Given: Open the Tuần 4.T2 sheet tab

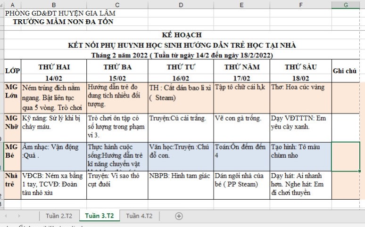Looking at the screenshot, I should [x=139, y=216].
